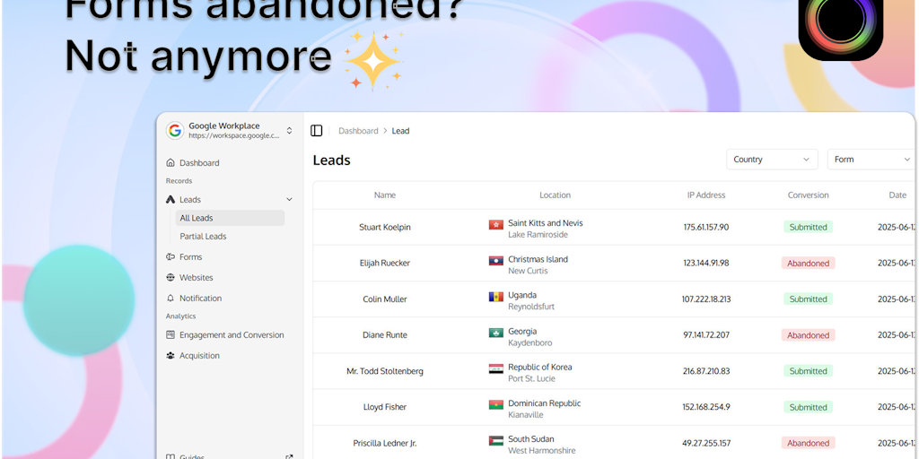The image size is (919, 459).
Task: Click IP address 49.27.255.157
Action: [706, 443]
